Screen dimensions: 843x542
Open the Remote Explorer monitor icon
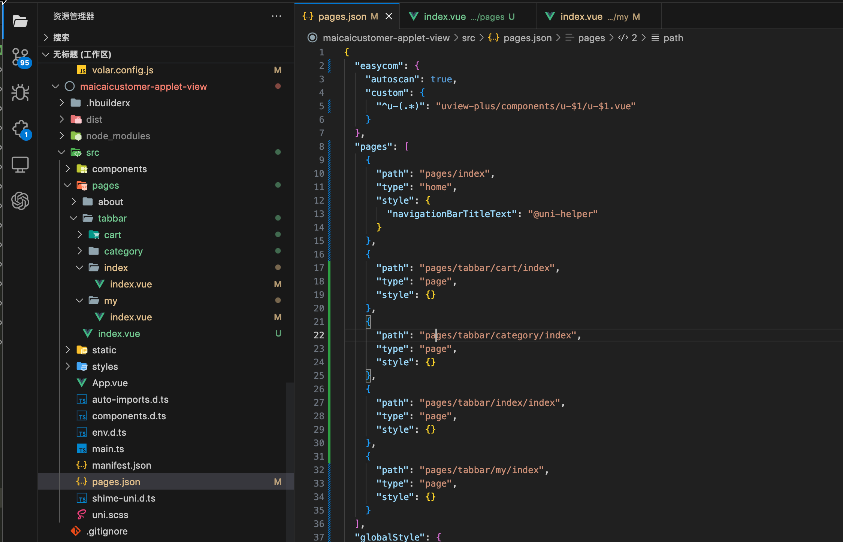20,165
